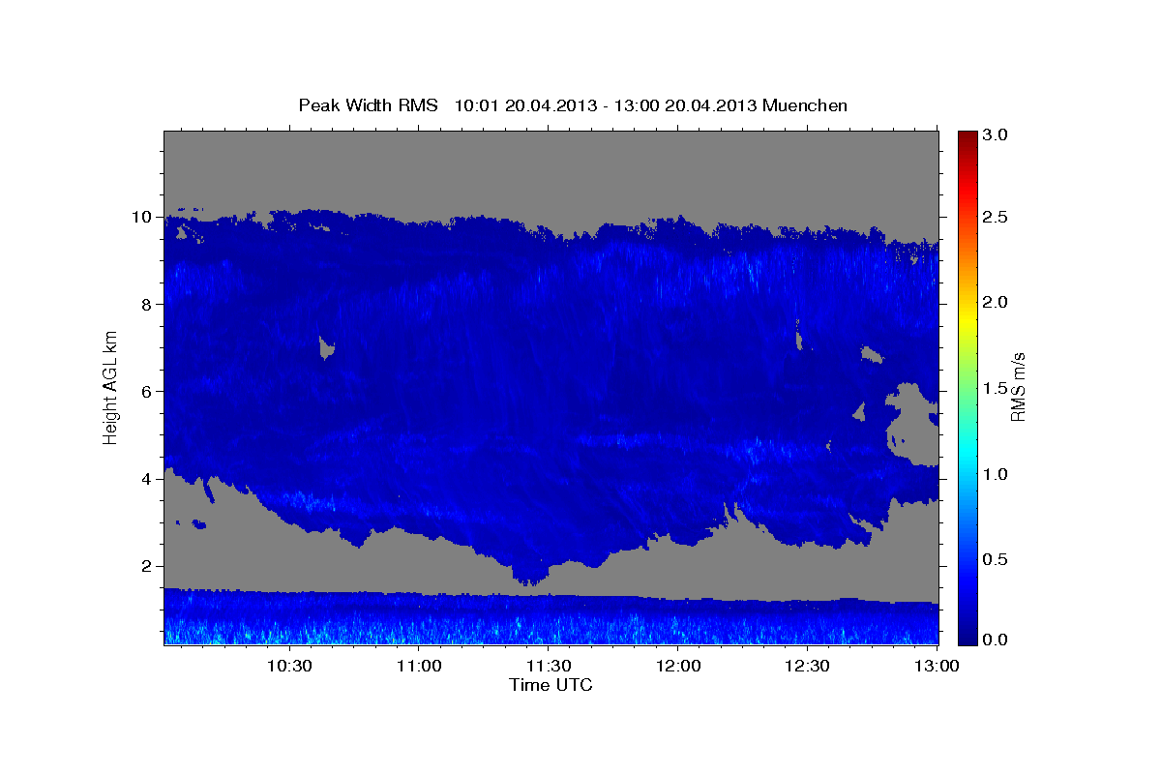The height and width of the screenshot is (774, 1161).
Task: Click the colorbar value 2.5
Action: click(997, 217)
